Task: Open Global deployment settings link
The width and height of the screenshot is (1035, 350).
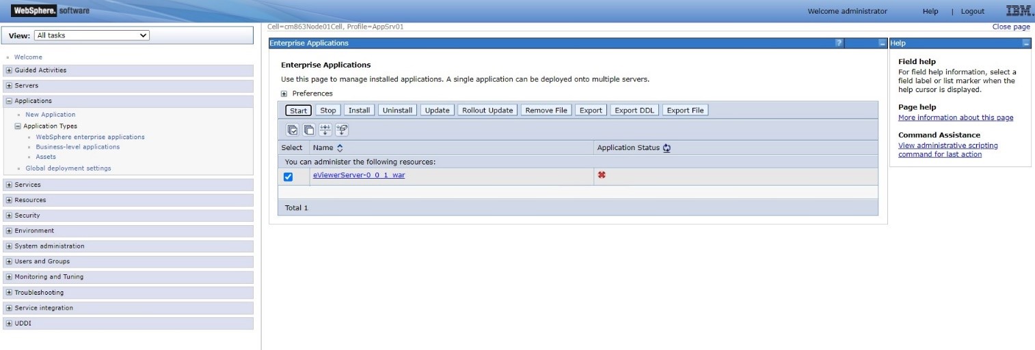Action: 68,169
